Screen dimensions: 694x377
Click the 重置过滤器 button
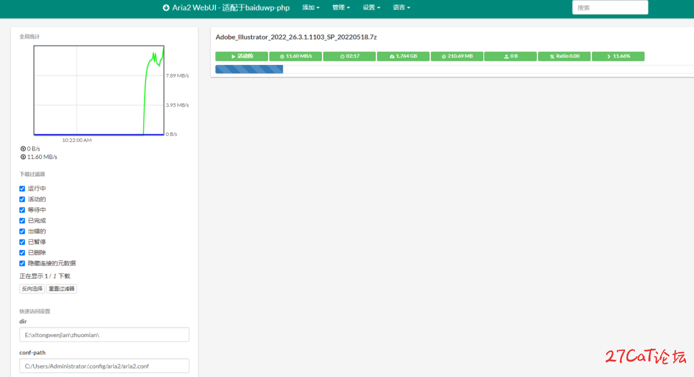click(x=61, y=288)
